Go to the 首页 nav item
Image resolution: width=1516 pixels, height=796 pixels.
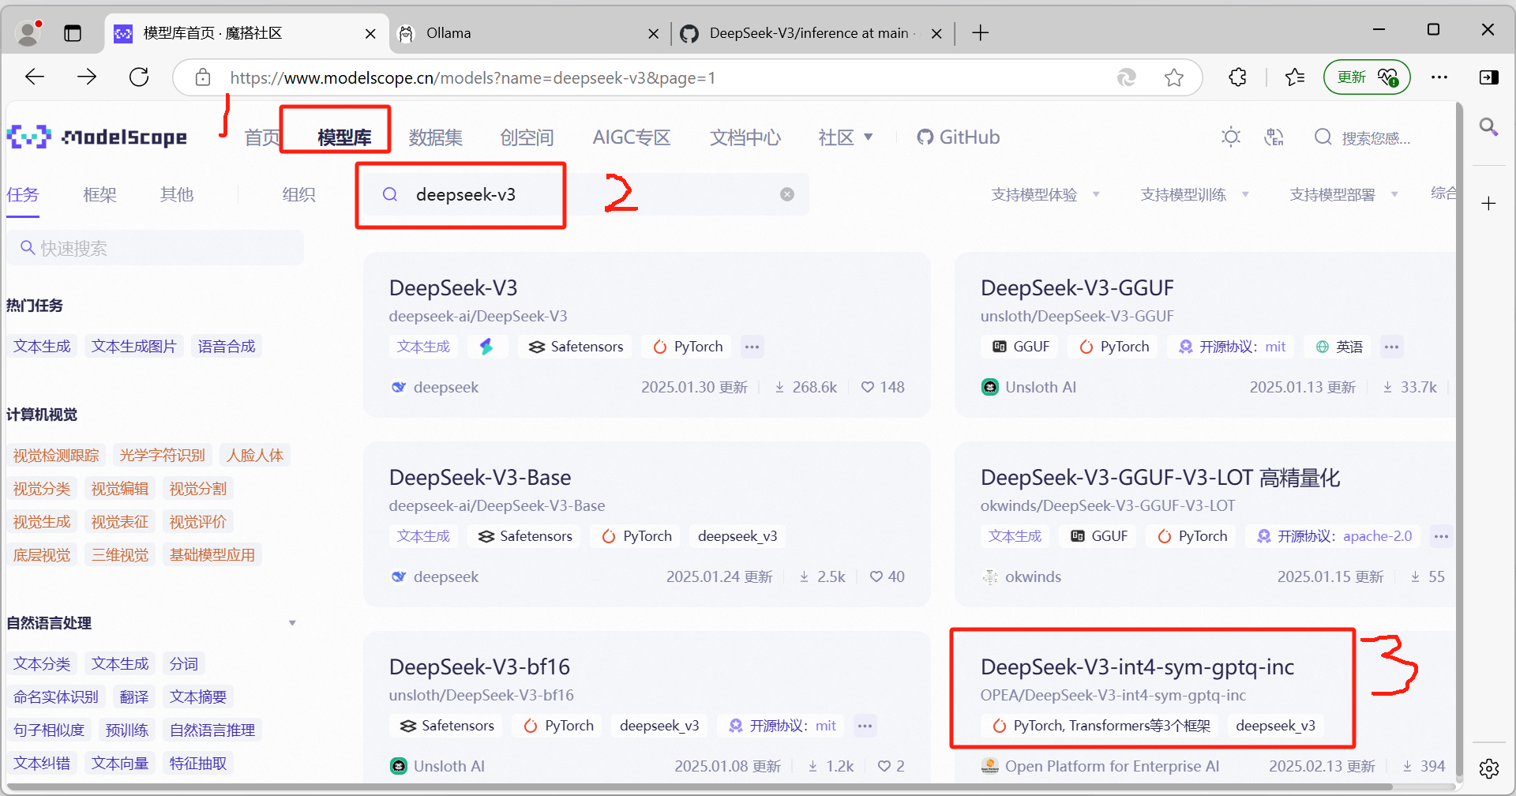(x=262, y=137)
